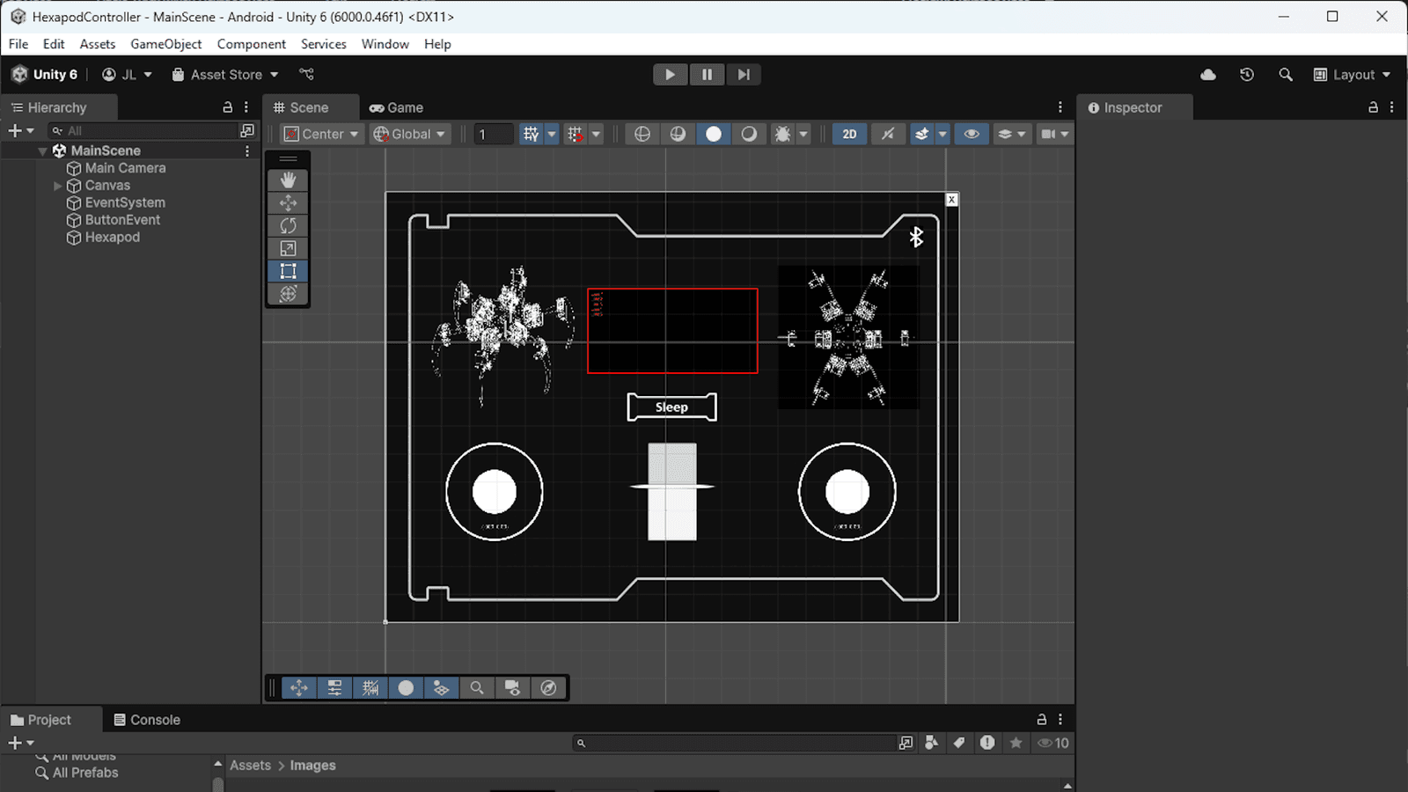1408x792 pixels.
Task: Toggle scene visibility eye icon
Action: [x=972, y=134]
